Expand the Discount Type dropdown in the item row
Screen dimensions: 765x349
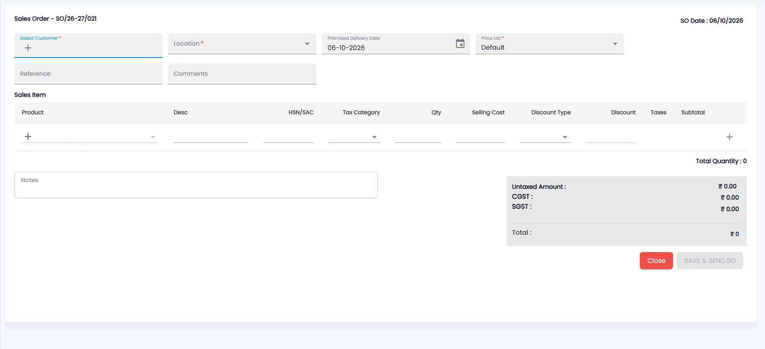[x=565, y=137]
